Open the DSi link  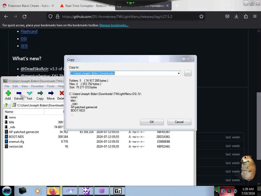coord(24,39)
